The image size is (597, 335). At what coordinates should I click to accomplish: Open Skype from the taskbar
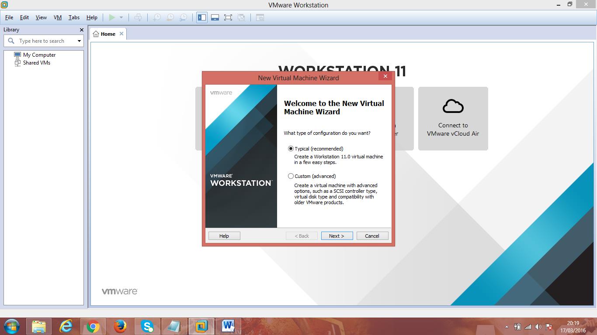tap(147, 326)
